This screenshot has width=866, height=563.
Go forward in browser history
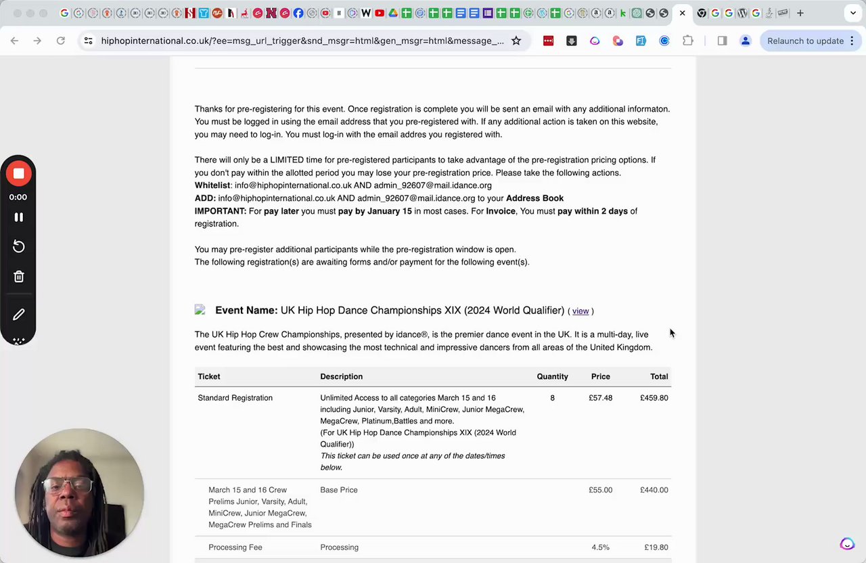point(37,41)
